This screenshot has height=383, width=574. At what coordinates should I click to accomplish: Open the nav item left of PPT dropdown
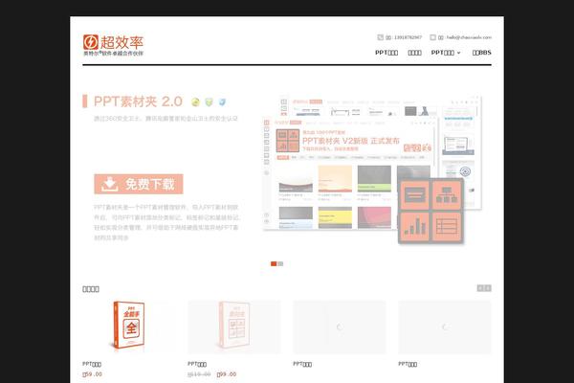414,53
